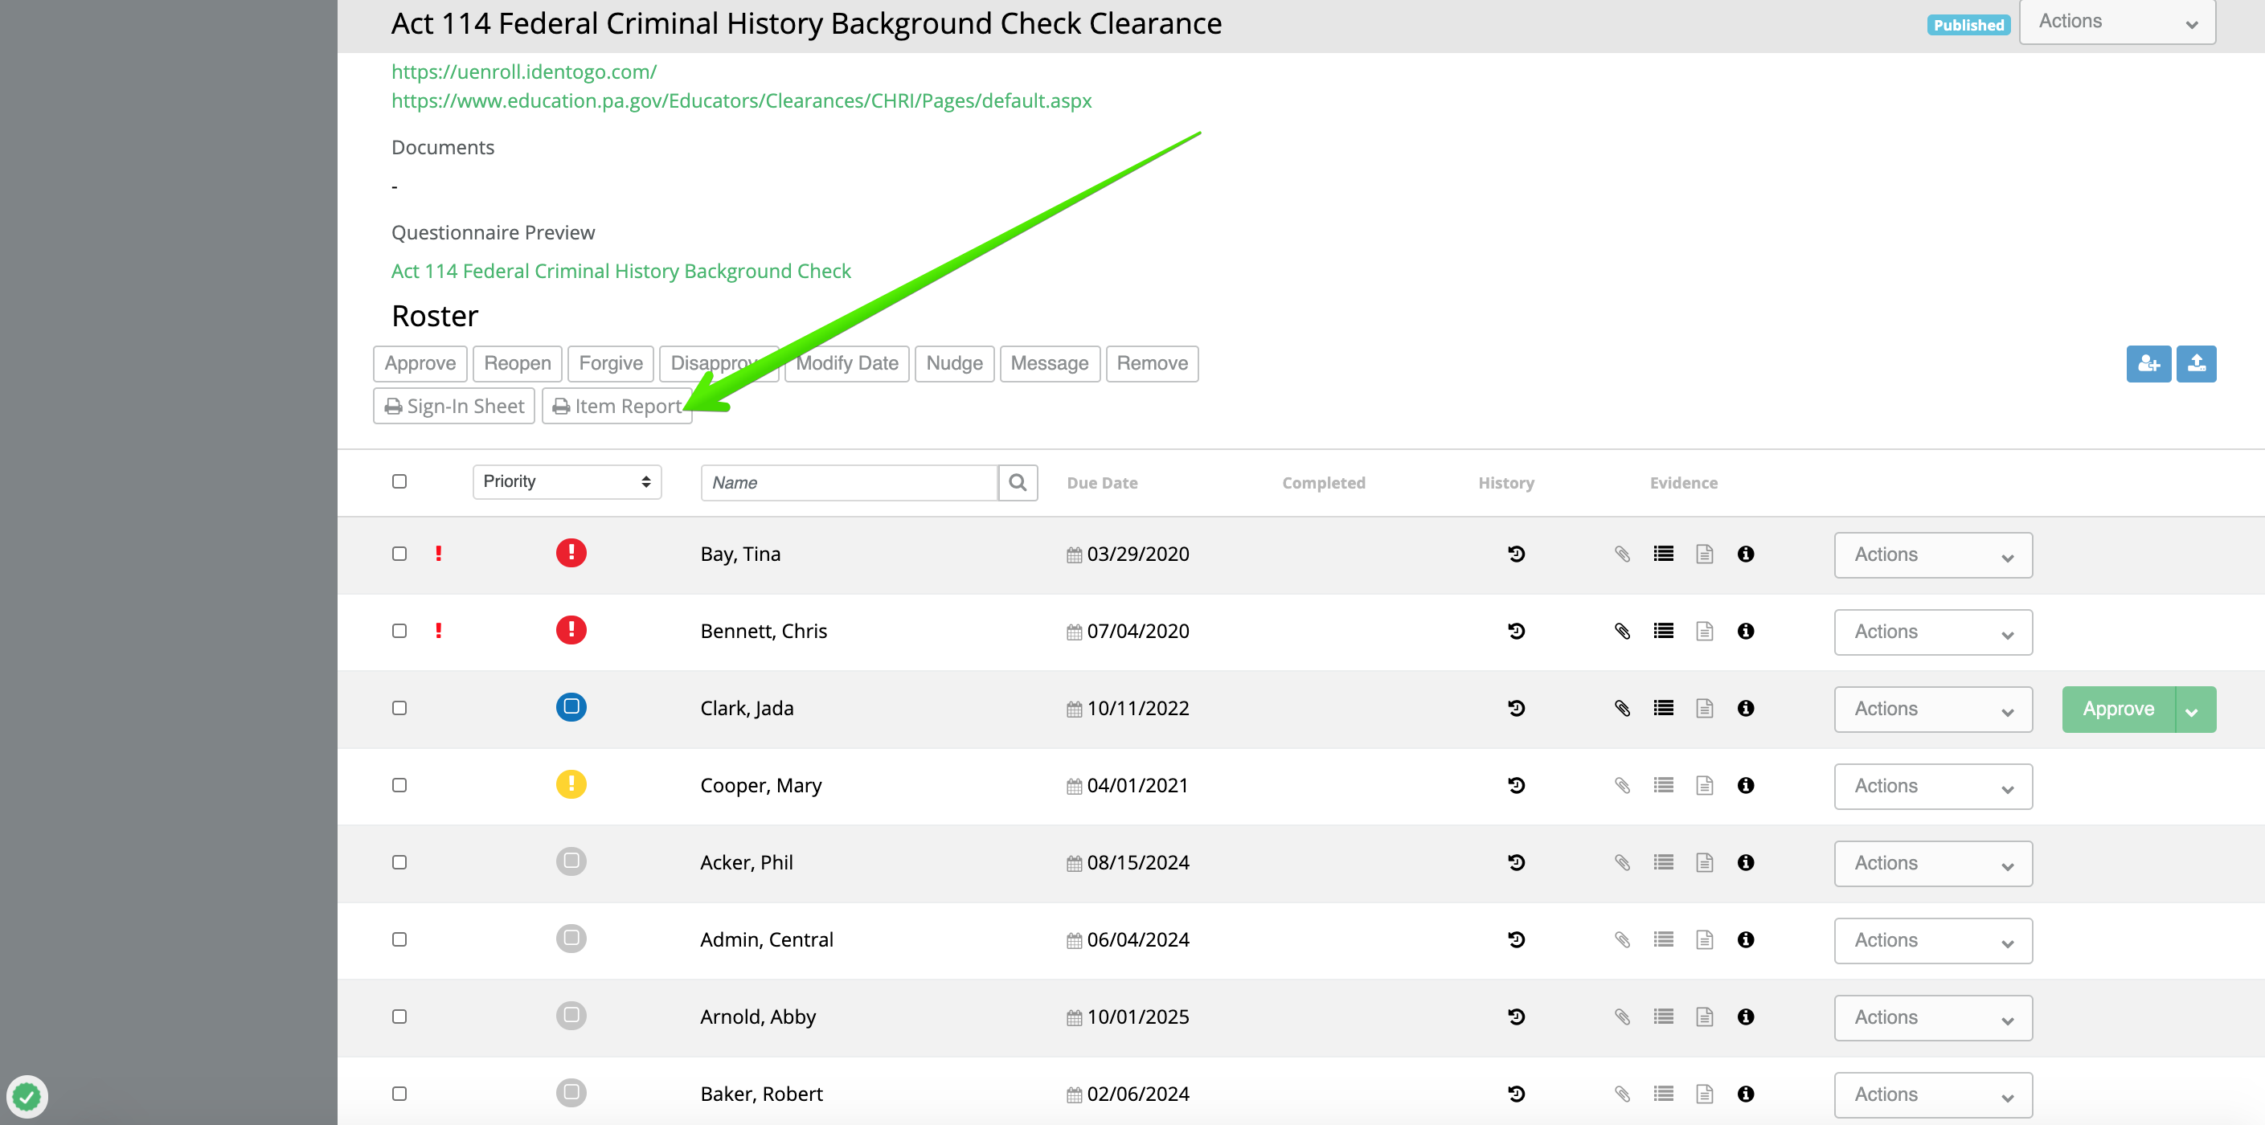Click the Name search input field

point(849,482)
